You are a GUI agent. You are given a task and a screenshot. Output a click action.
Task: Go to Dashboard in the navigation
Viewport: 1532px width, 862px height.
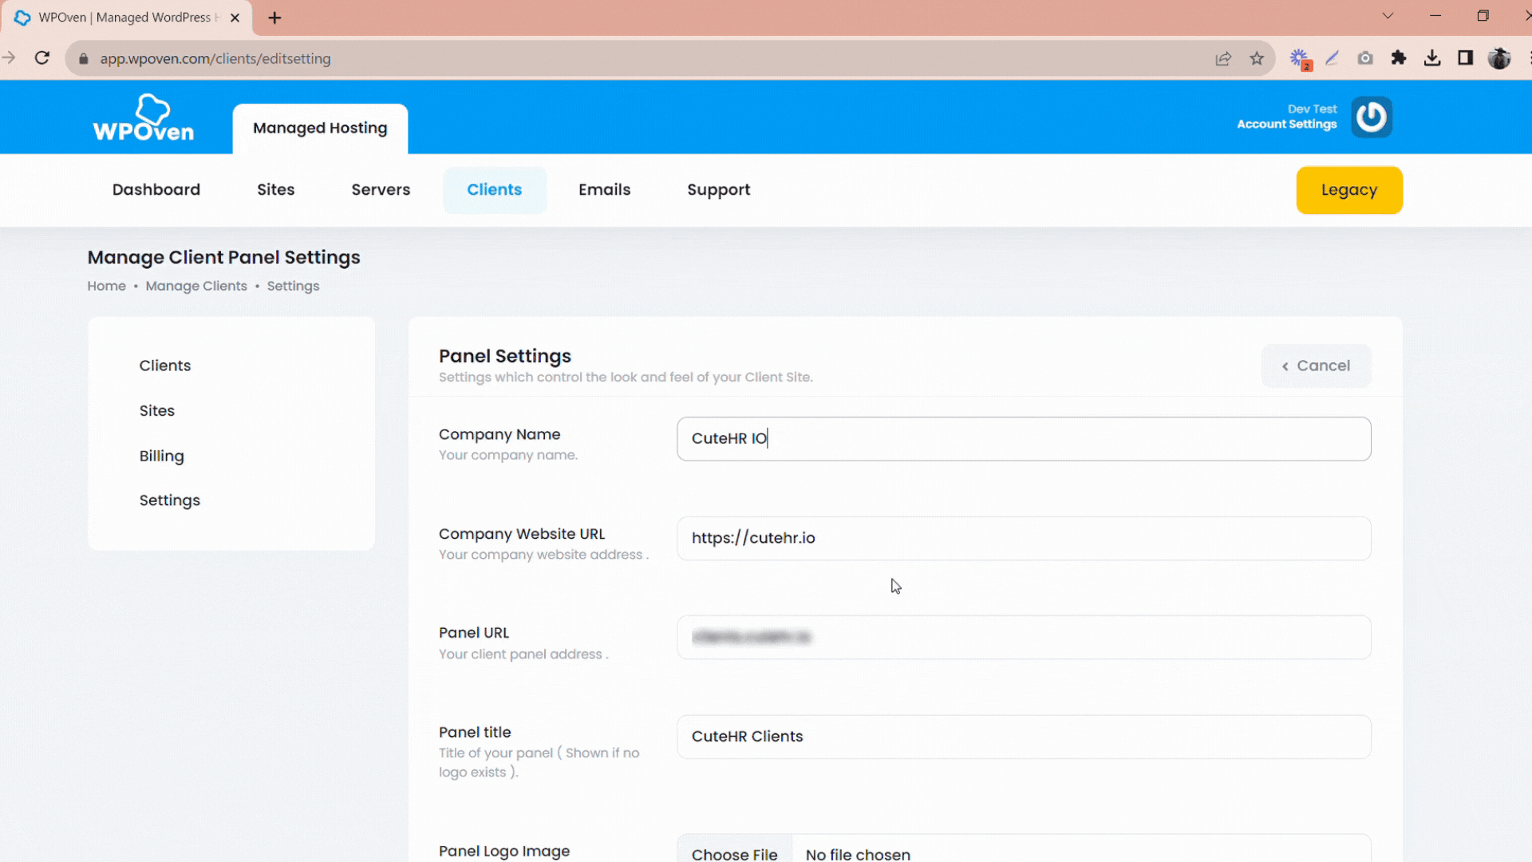[156, 190]
